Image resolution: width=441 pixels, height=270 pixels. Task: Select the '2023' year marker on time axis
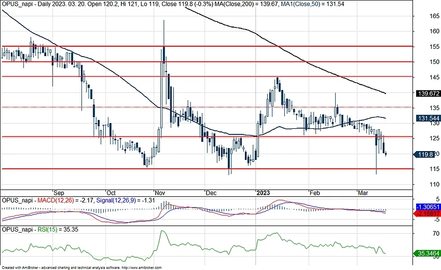point(265,191)
